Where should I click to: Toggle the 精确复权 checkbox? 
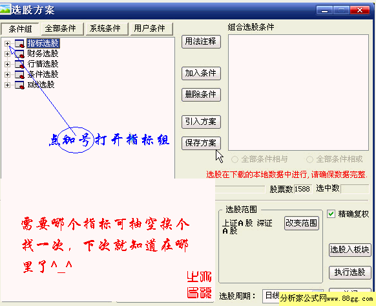pos(331,213)
